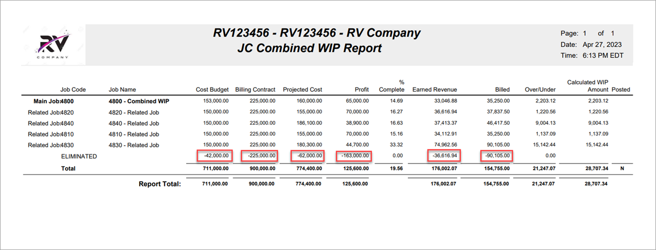656x250 pixels.
Task: Click billed amount '37,837.50'
Action: point(498,112)
